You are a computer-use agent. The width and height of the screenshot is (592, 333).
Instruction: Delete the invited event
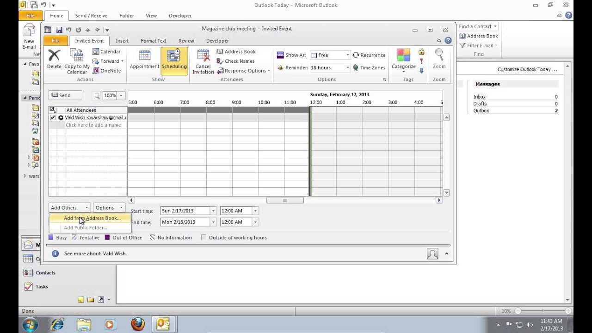[x=54, y=60]
